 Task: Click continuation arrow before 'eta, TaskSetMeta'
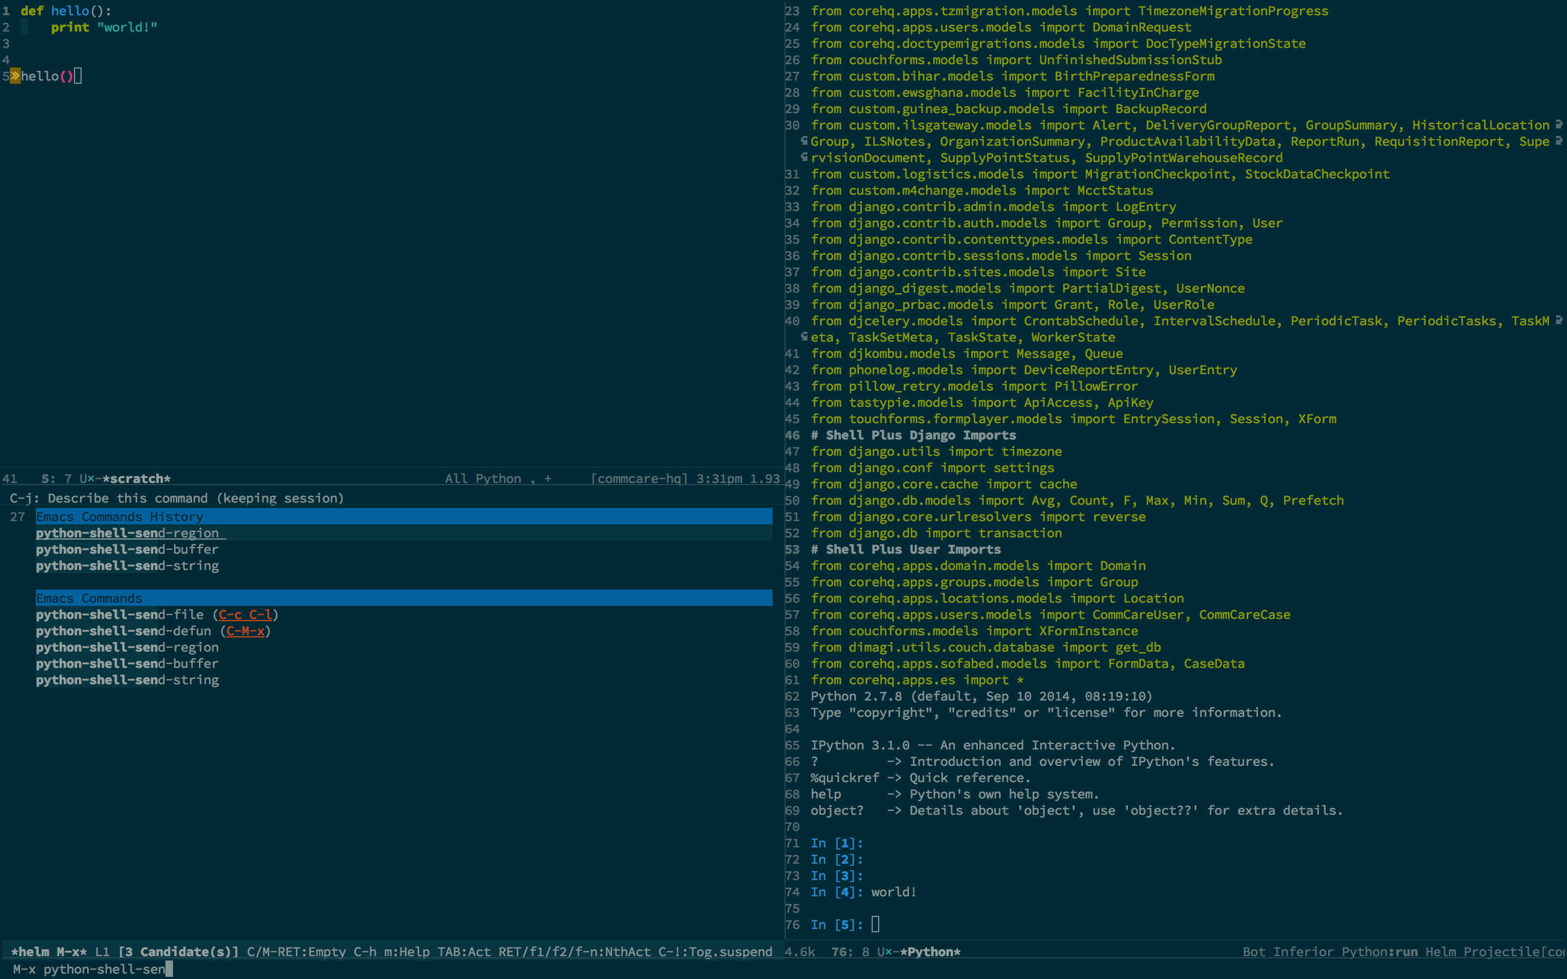[804, 337]
